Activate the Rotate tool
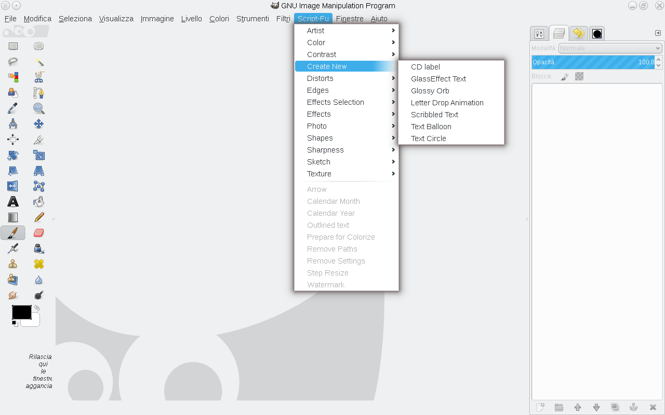 [13, 155]
